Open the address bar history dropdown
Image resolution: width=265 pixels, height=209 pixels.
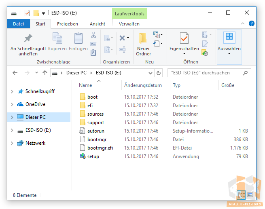pyautogui.click(x=150, y=73)
